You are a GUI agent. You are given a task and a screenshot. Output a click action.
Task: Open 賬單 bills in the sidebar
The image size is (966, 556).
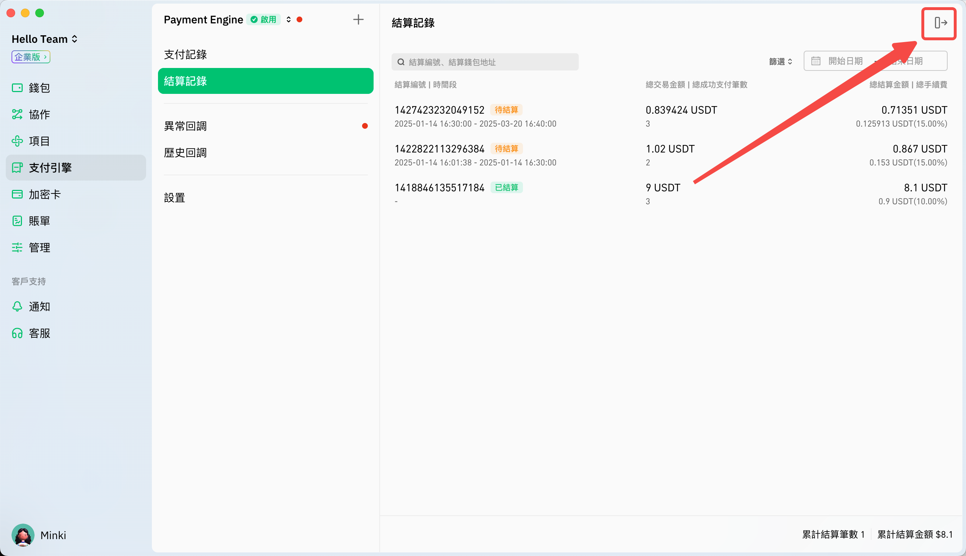(x=39, y=221)
